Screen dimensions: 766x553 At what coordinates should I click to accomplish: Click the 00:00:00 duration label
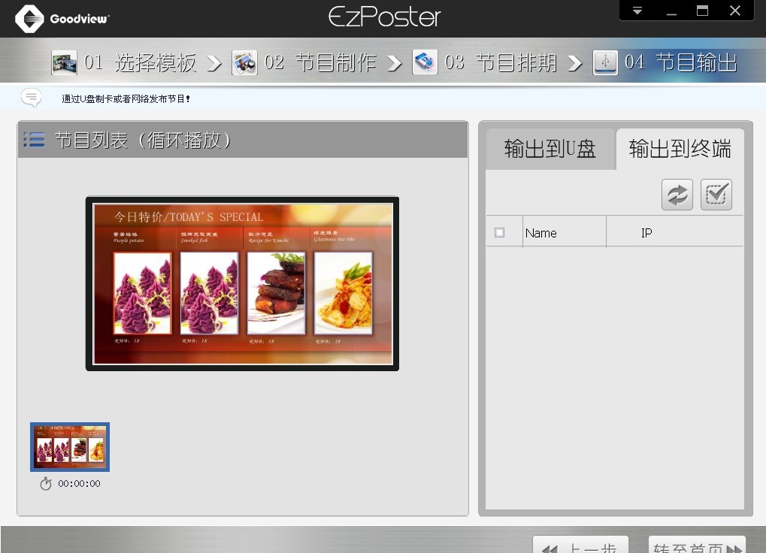point(79,484)
